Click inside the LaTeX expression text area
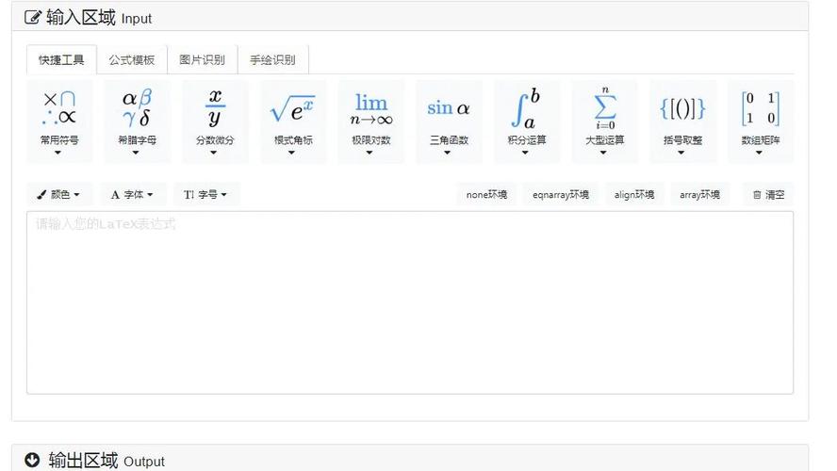 click(409, 301)
